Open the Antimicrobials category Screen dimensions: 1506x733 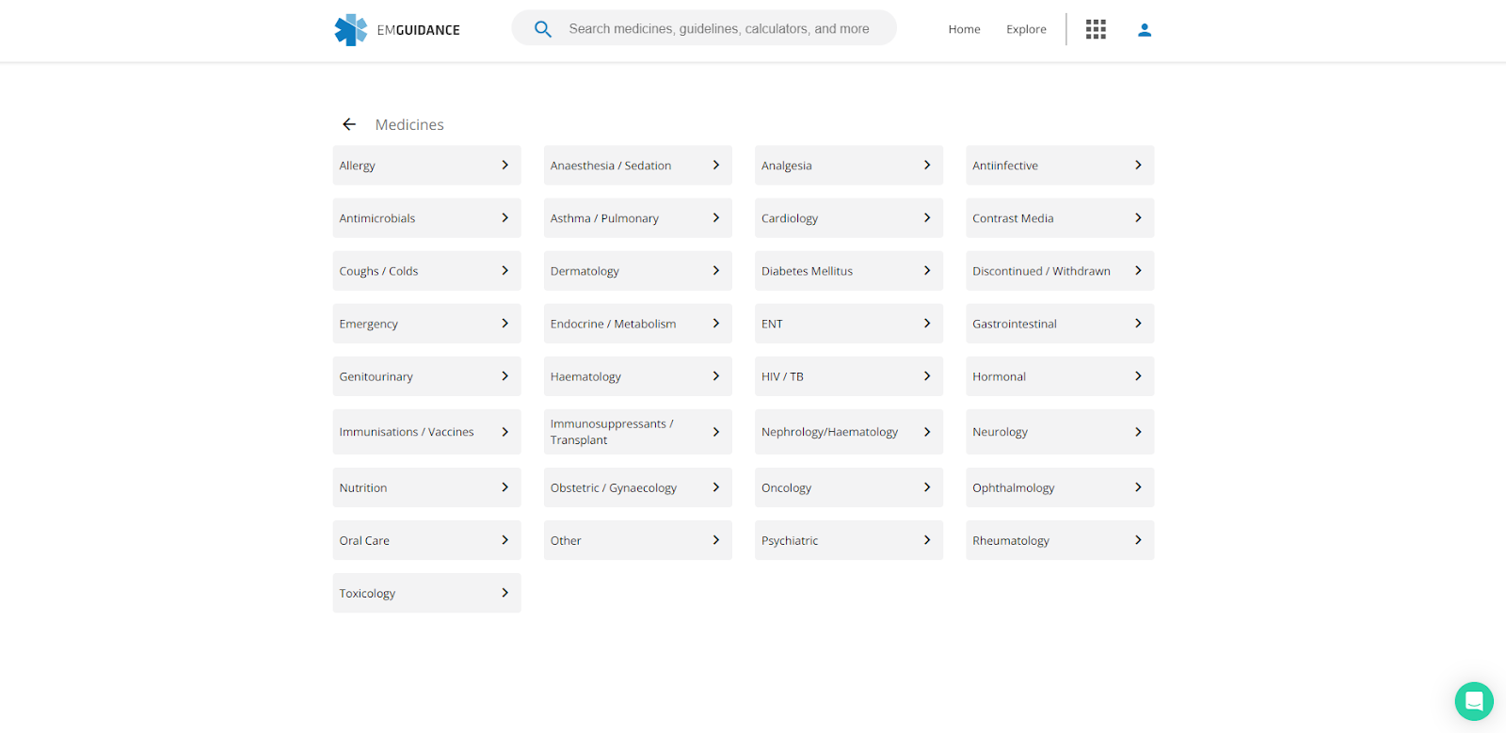pos(426,218)
